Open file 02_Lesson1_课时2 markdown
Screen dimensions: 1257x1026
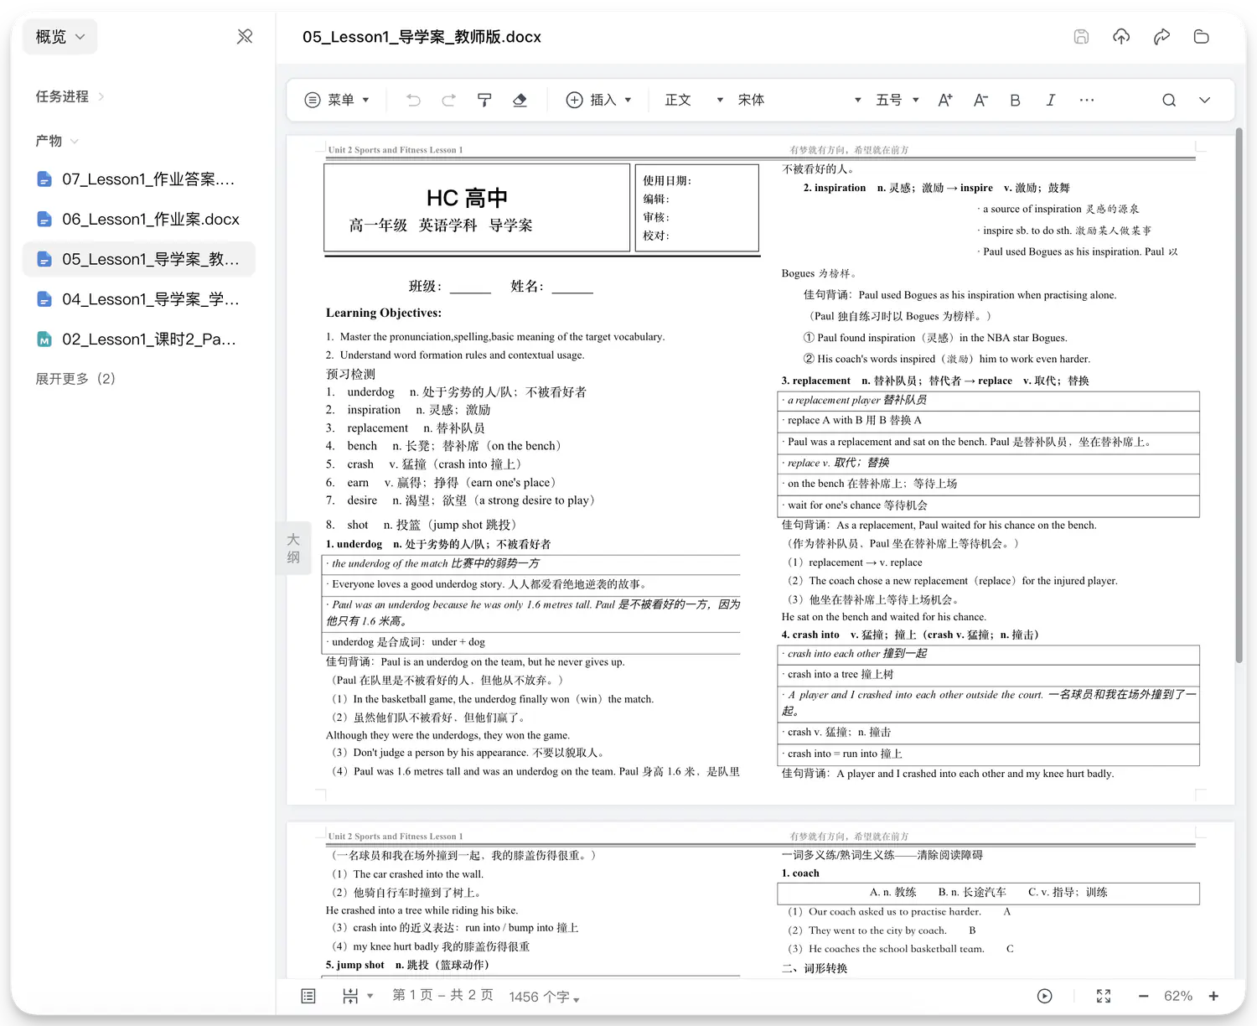(x=138, y=339)
